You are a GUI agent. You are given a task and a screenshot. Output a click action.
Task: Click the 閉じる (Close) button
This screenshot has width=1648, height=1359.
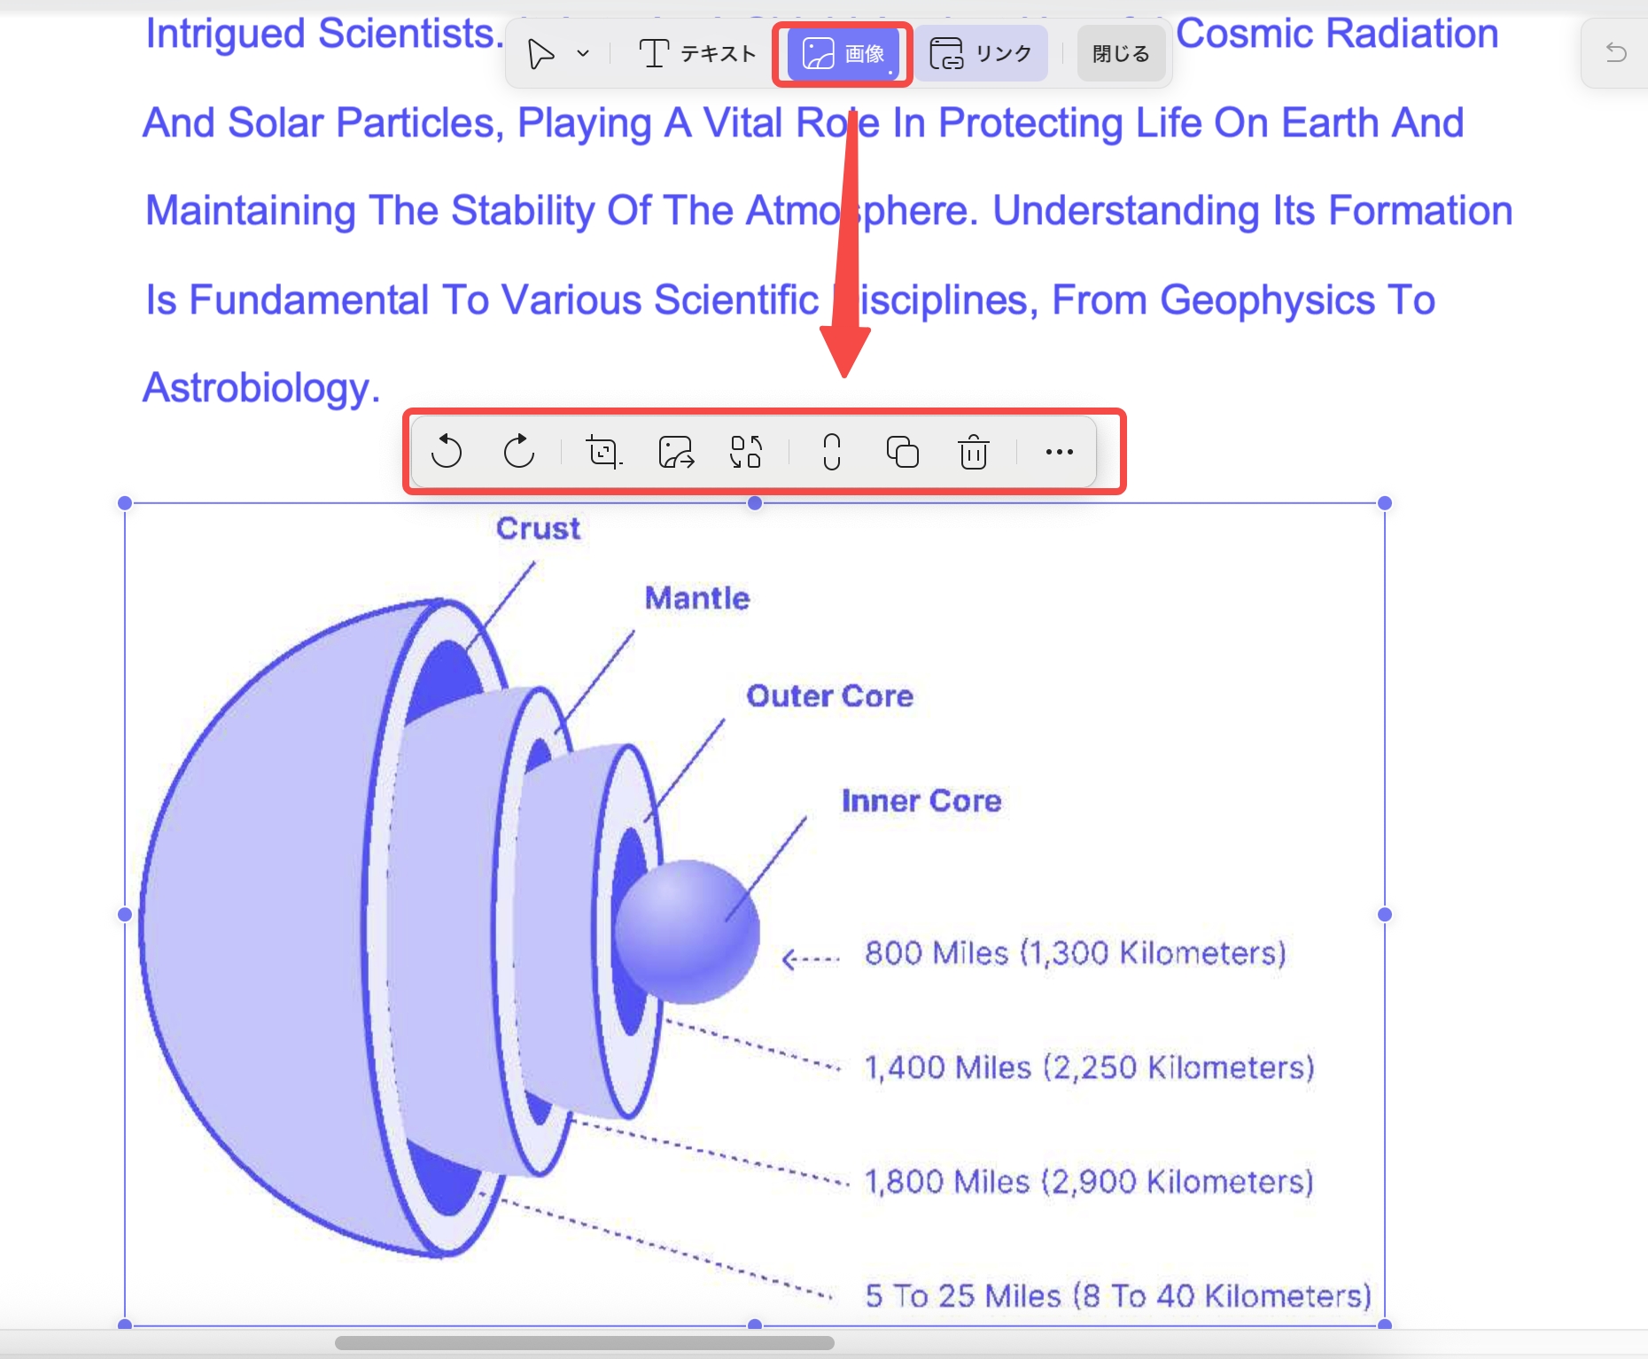(1121, 54)
